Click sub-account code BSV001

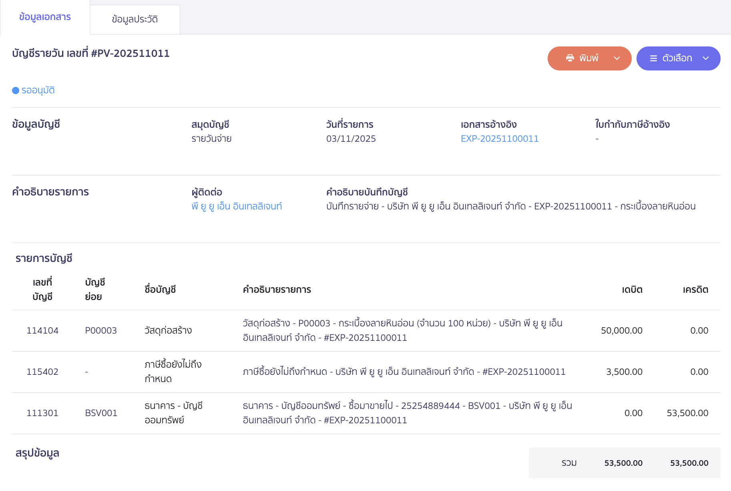(x=101, y=413)
